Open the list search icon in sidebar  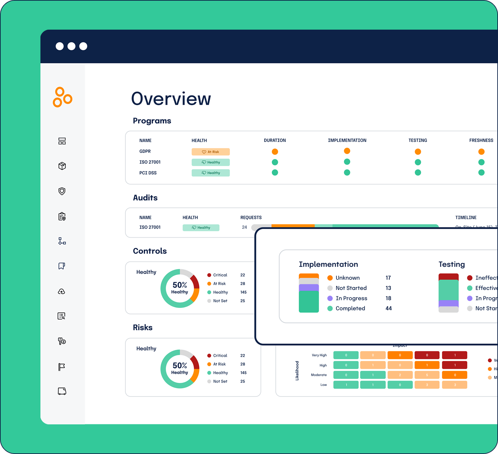pyautogui.click(x=62, y=316)
